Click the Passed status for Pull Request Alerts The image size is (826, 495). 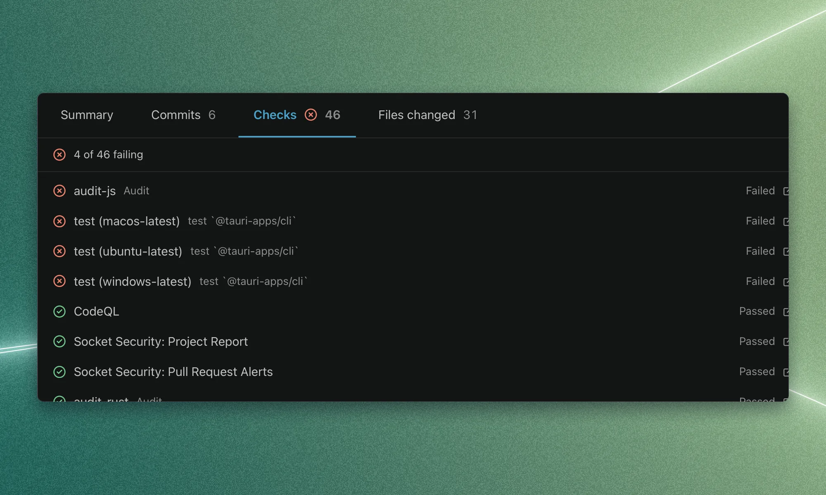coord(757,371)
